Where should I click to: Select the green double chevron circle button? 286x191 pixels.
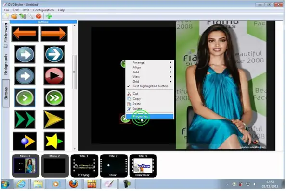(54, 97)
